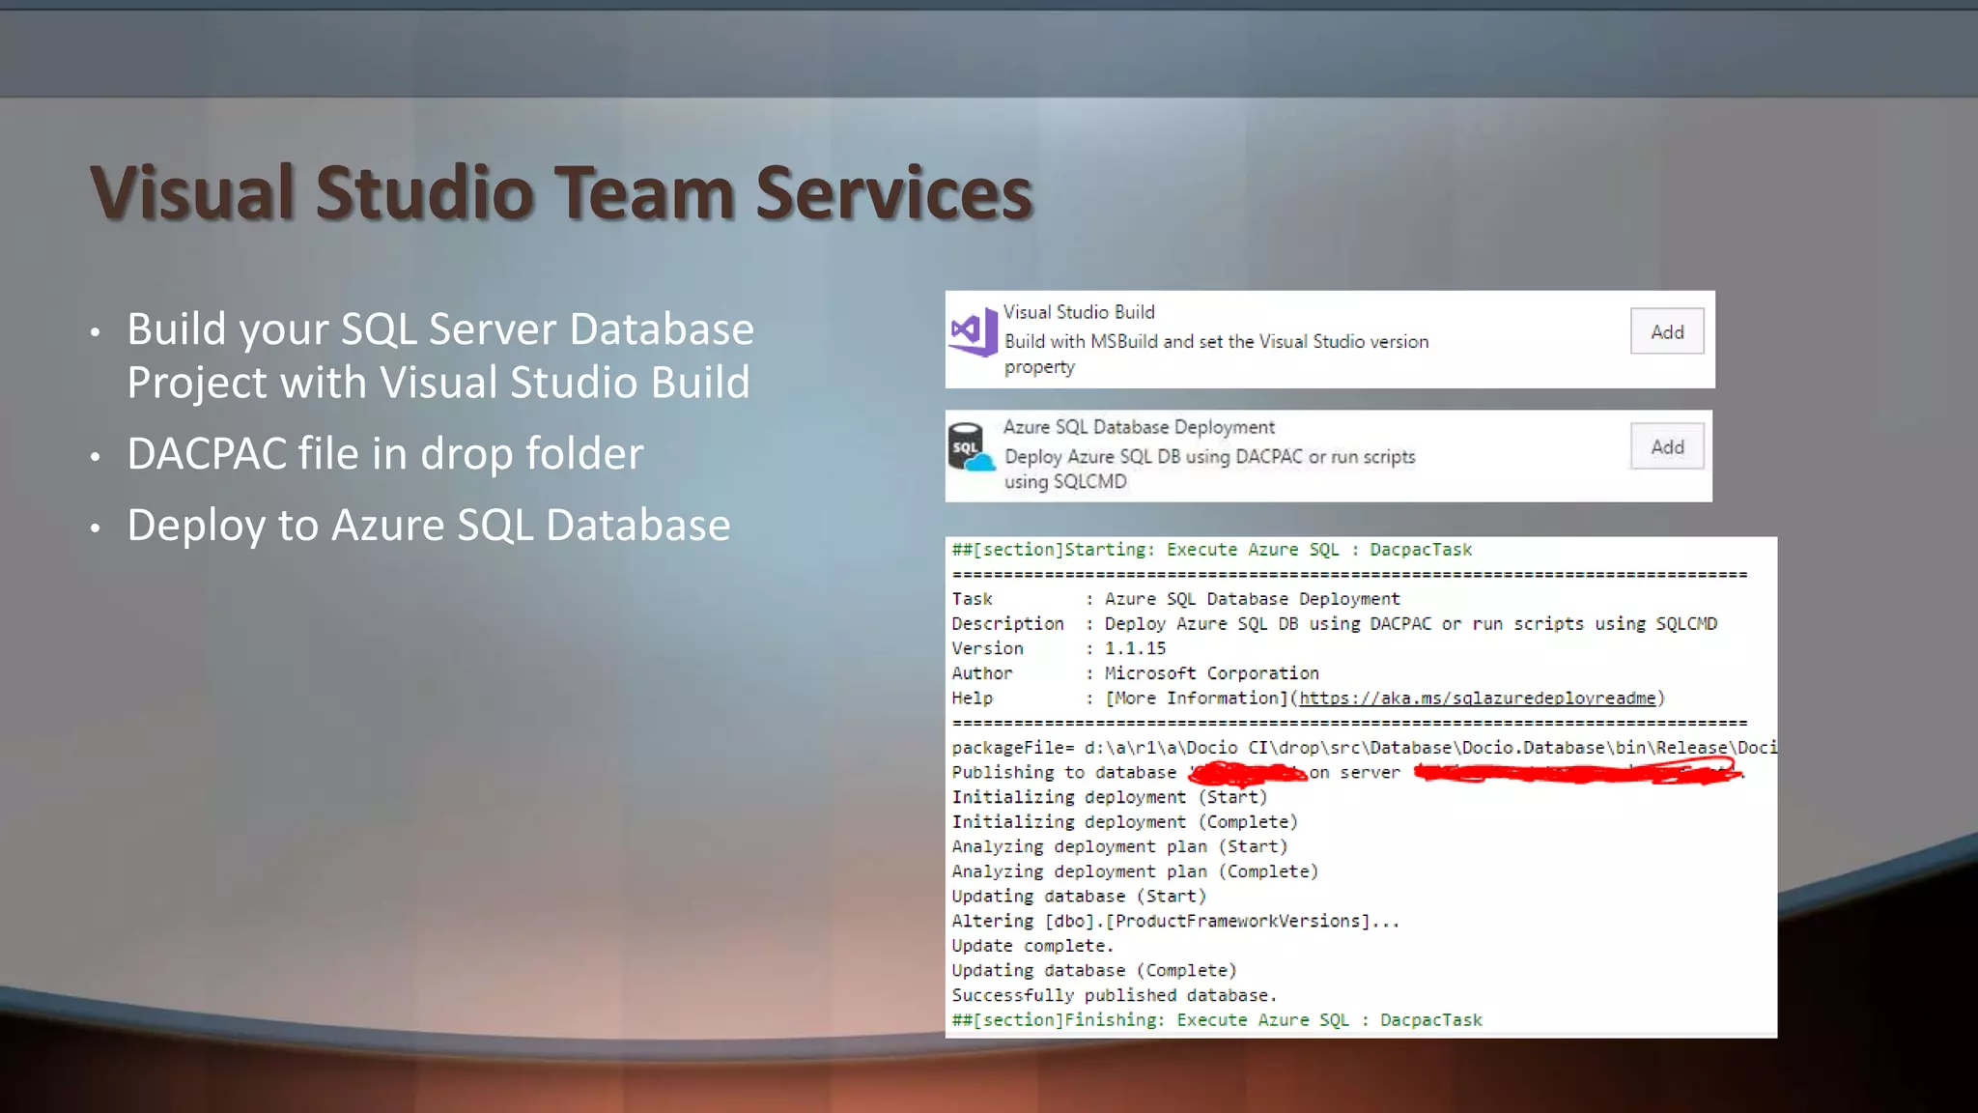1978x1113 pixels.
Task: Click 'Updating database (Complete)' log line
Action: tap(1094, 971)
